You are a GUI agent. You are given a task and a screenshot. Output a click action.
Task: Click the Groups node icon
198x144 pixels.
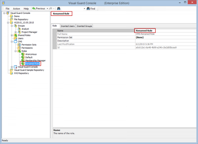(16, 26)
